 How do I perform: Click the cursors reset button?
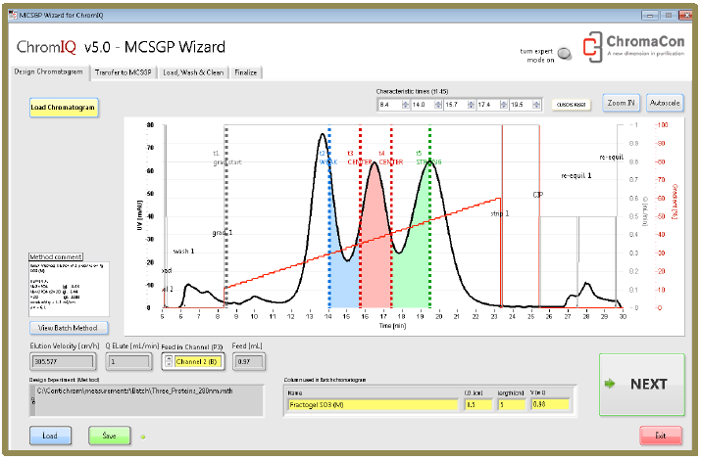click(x=571, y=104)
